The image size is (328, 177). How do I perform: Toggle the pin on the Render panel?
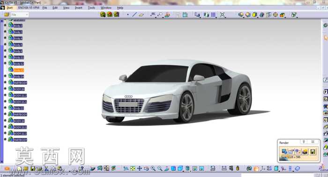tap(304, 142)
